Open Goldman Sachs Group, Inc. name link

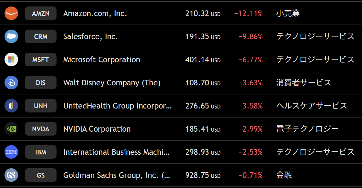click(x=116, y=175)
